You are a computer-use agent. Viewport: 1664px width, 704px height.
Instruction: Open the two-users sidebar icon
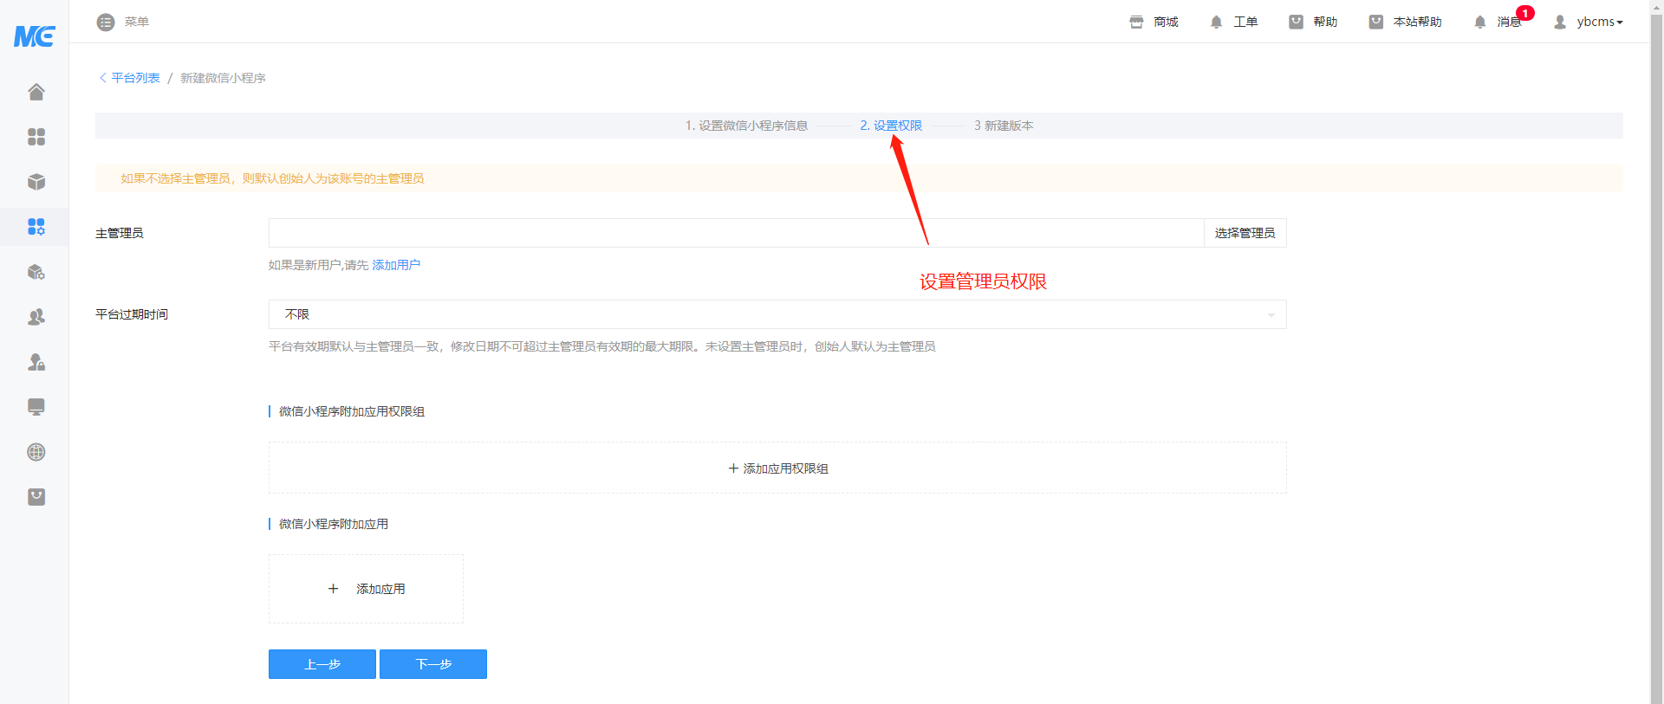tap(36, 317)
